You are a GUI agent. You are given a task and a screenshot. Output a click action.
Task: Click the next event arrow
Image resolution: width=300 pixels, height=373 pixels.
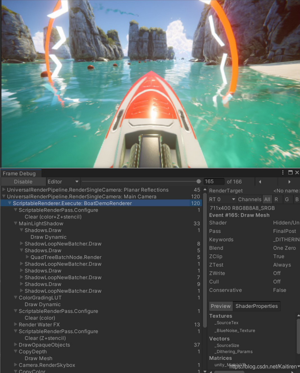[x=290, y=182]
